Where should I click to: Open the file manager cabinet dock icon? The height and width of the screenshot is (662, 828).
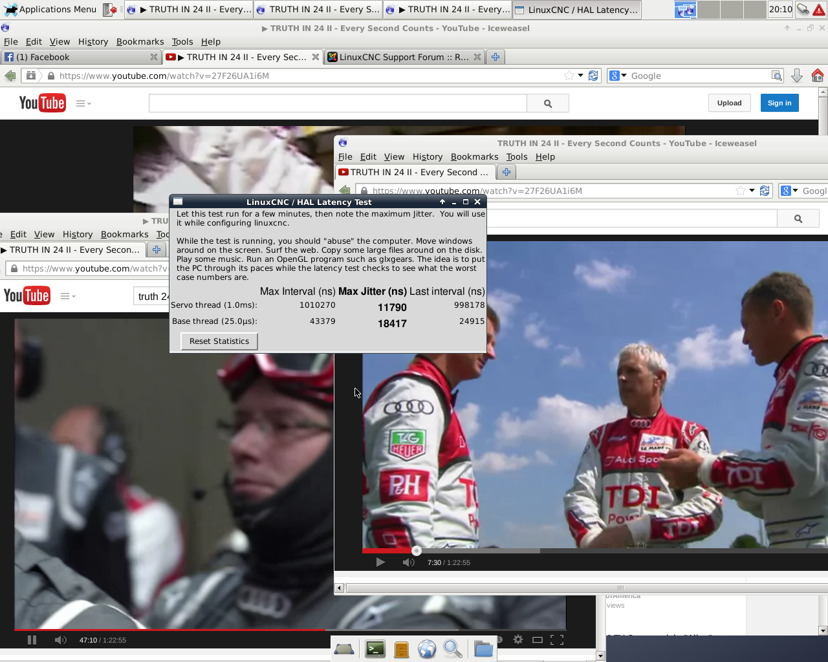(x=402, y=649)
